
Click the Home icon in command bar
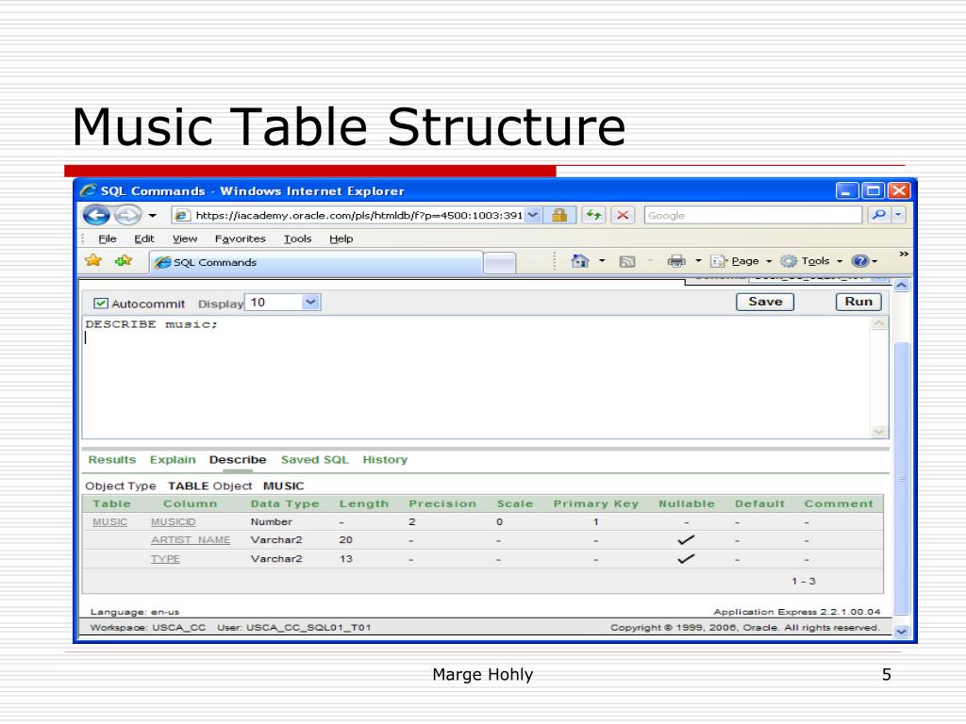[x=580, y=261]
